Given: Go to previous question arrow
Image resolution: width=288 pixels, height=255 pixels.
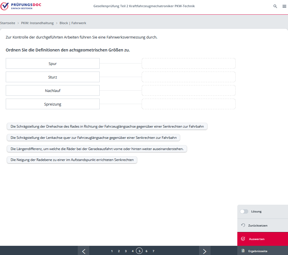Looking at the screenshot, I should 84,251.
